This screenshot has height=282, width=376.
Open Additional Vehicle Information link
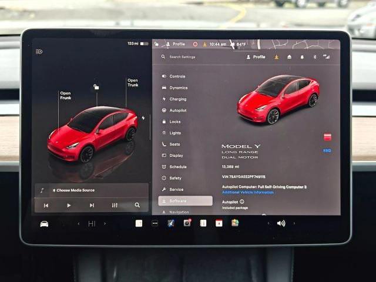(x=248, y=192)
